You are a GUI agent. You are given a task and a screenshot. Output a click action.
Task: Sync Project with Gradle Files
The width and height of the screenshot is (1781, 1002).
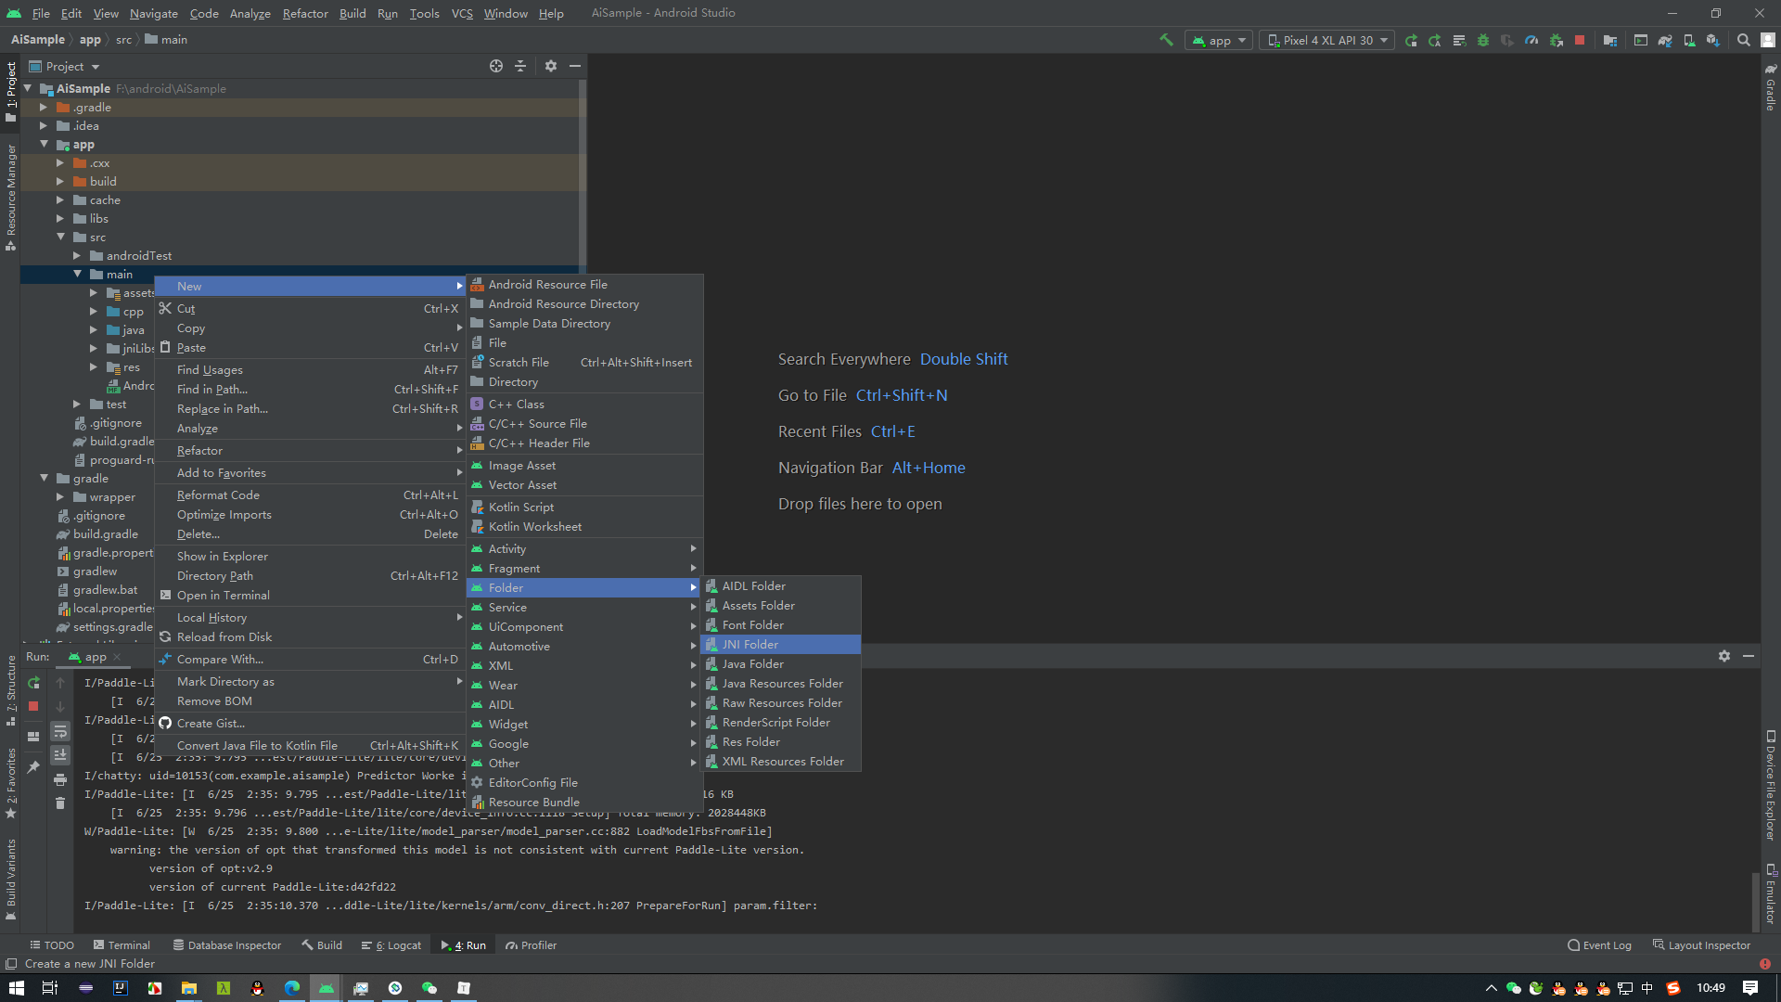tap(1665, 40)
